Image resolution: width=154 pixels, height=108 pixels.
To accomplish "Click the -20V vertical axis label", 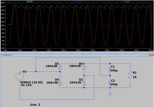I will pyautogui.click(x=3, y=48).
